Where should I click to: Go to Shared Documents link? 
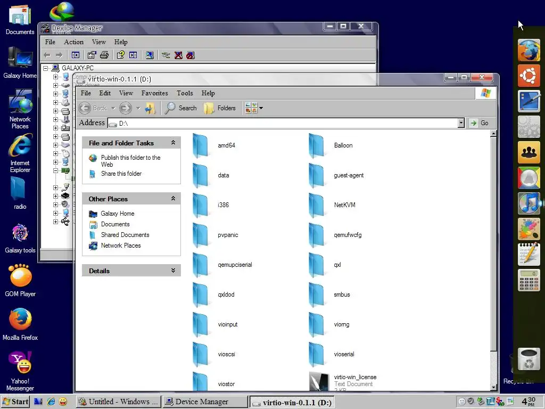point(125,235)
